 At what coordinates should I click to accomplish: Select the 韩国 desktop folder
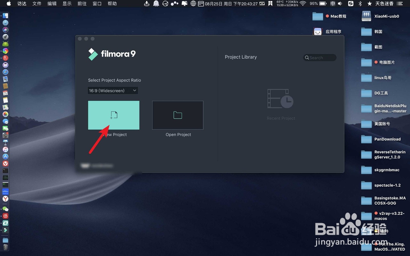tap(372, 32)
